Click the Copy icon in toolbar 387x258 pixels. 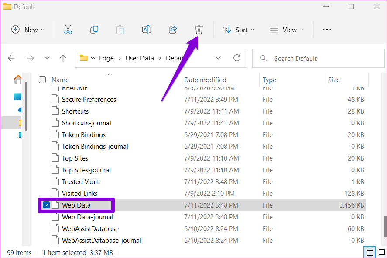94,30
